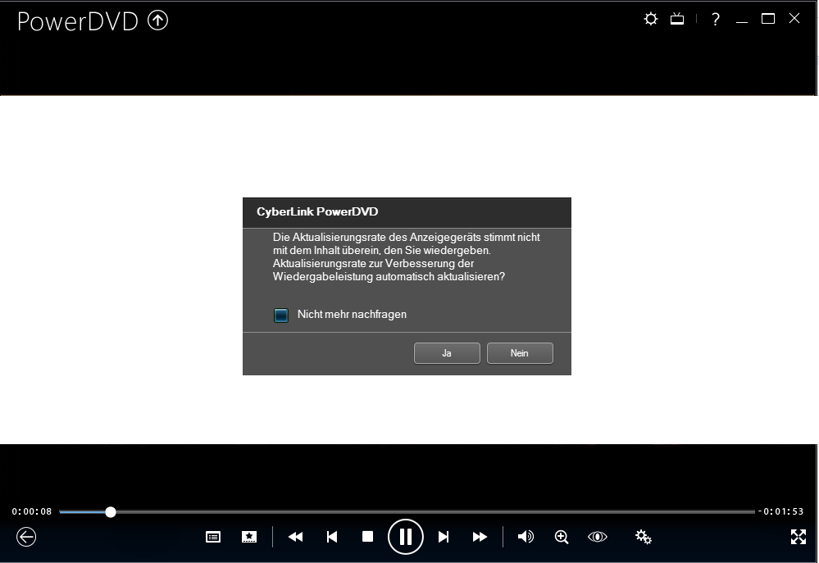Toggle the TrueTheater eye icon

[597, 537]
